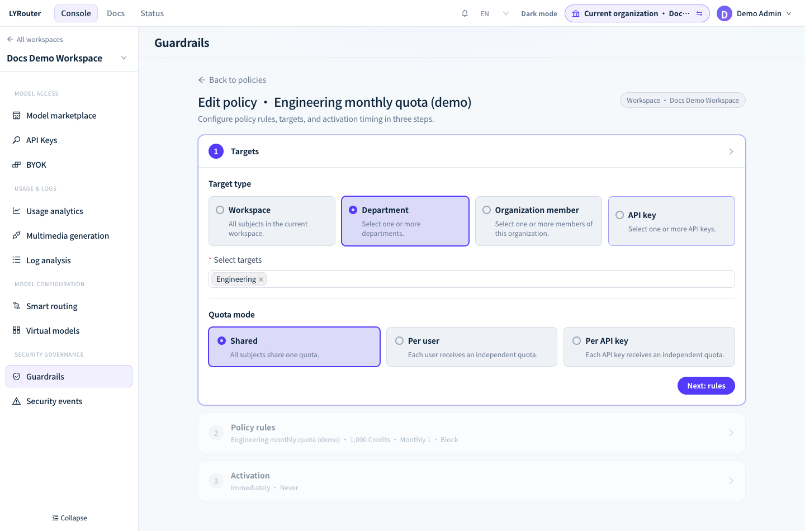Click the back arrow beside All workspaces
This screenshot has width=805, height=531.
click(x=10, y=39)
